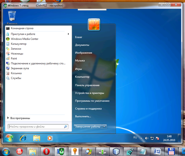Click the Show desktop strip in the guest taskbar
The width and height of the screenshot is (185, 156).
tap(179, 138)
